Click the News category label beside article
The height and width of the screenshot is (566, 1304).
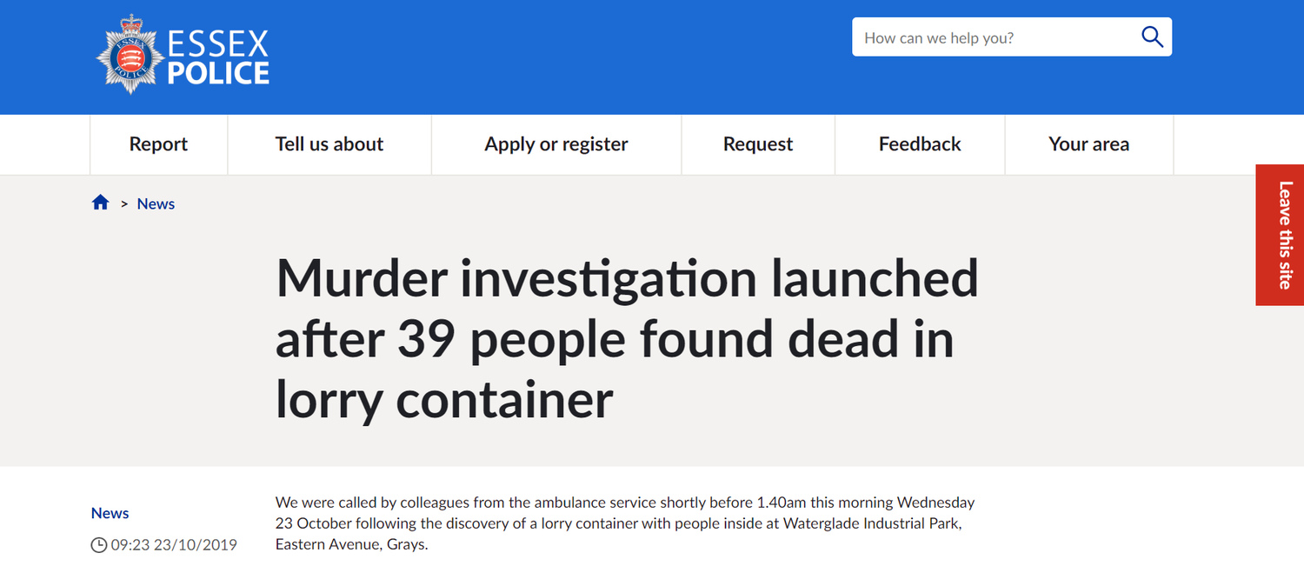point(110,513)
